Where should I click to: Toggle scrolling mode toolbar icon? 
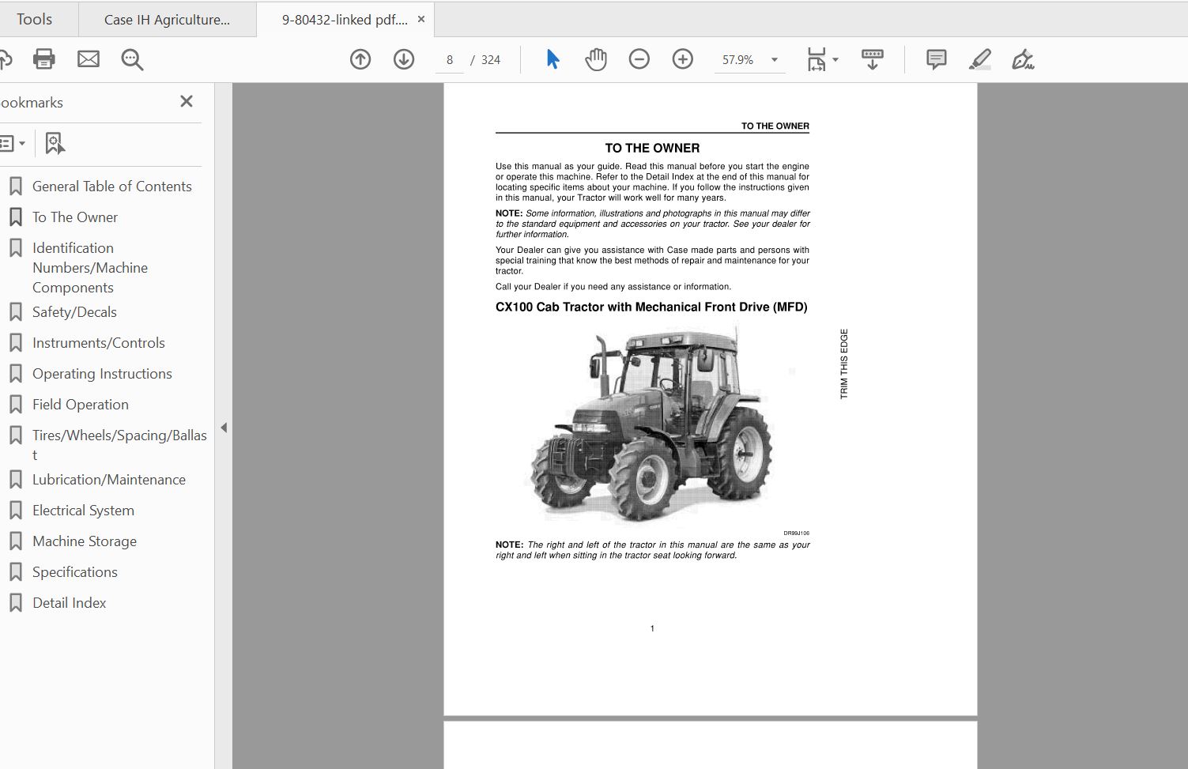873,59
